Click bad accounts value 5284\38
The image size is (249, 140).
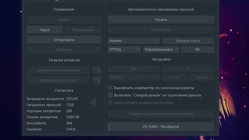coord(73,117)
